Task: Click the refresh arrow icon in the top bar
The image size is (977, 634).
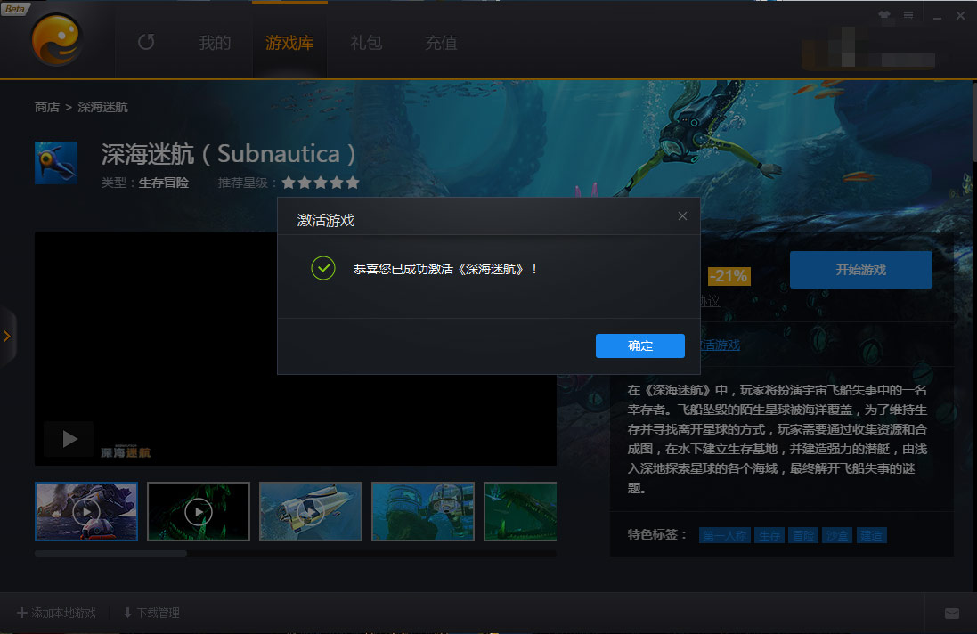Action: click(x=146, y=42)
